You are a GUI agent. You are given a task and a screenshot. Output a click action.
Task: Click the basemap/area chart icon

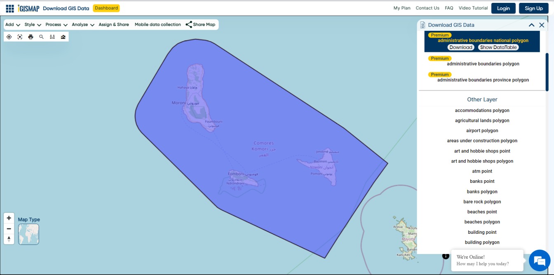63,37
